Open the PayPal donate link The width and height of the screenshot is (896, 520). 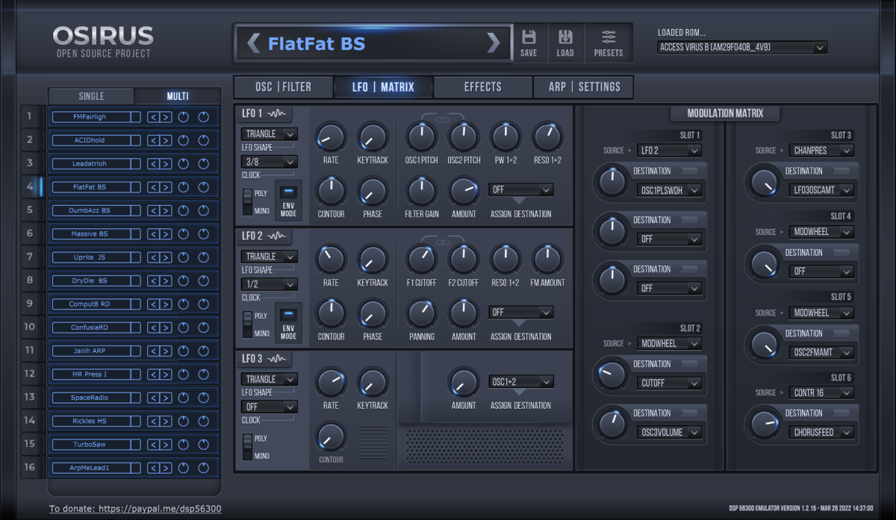coord(135,509)
